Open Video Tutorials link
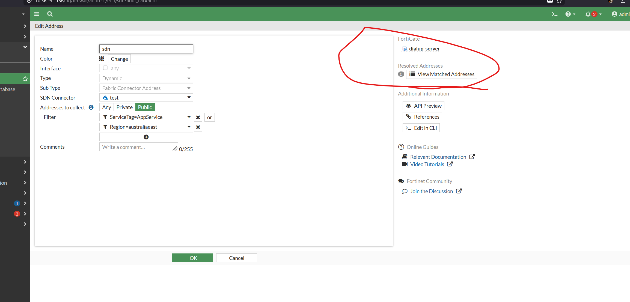630x302 pixels. coord(427,164)
